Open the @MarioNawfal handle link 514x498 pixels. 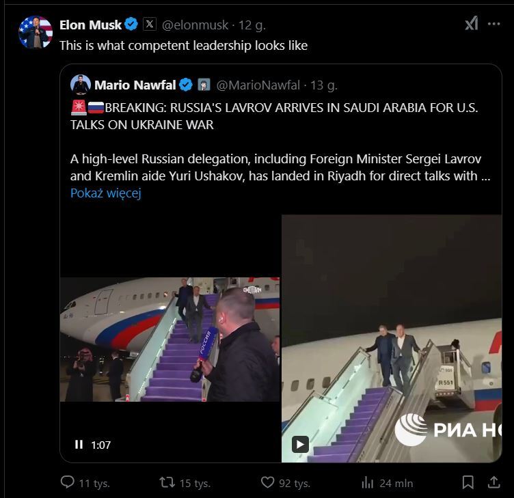coord(258,85)
